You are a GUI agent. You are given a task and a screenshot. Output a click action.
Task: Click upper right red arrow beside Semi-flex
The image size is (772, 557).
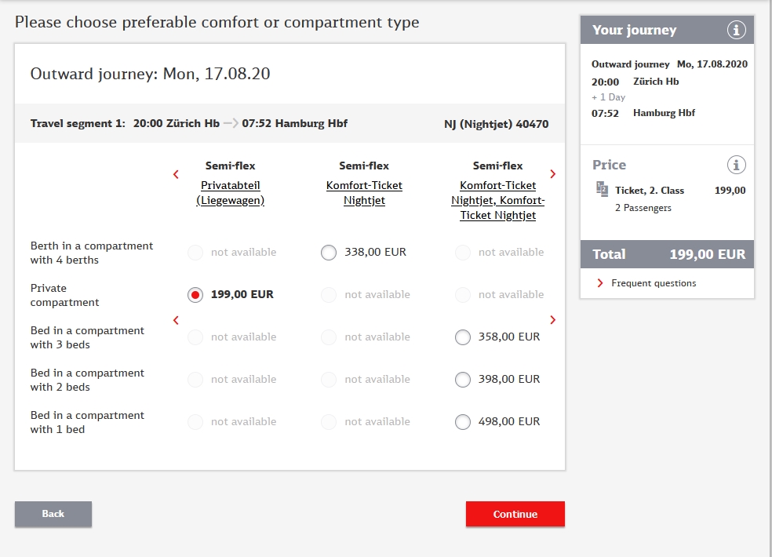pyautogui.click(x=553, y=174)
